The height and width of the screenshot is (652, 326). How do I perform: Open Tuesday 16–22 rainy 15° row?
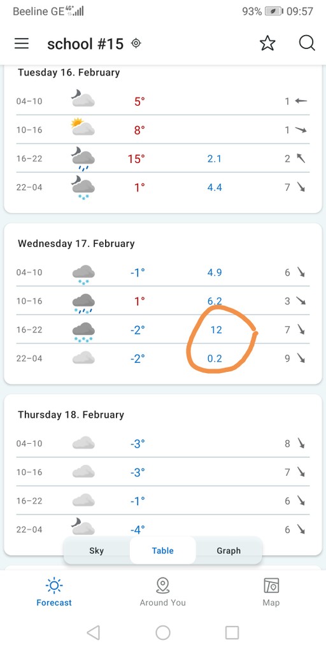163,159
